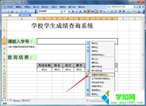The height and width of the screenshot is (106, 146).
Task: Open the help question box dropdown arrow
Action: coord(135,7)
